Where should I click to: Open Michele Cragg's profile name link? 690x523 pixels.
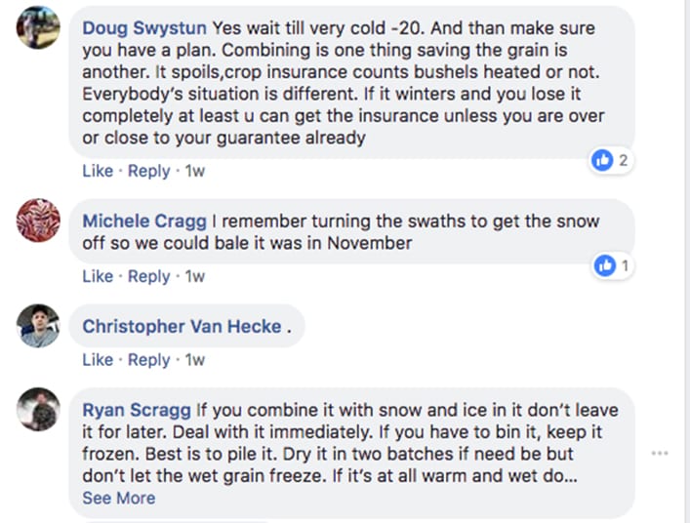142,221
